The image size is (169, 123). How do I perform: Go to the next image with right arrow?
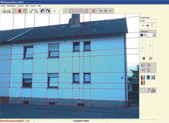[x=148, y=26]
